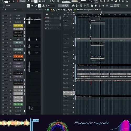Click the tempo field showing 155

[23, 1]
